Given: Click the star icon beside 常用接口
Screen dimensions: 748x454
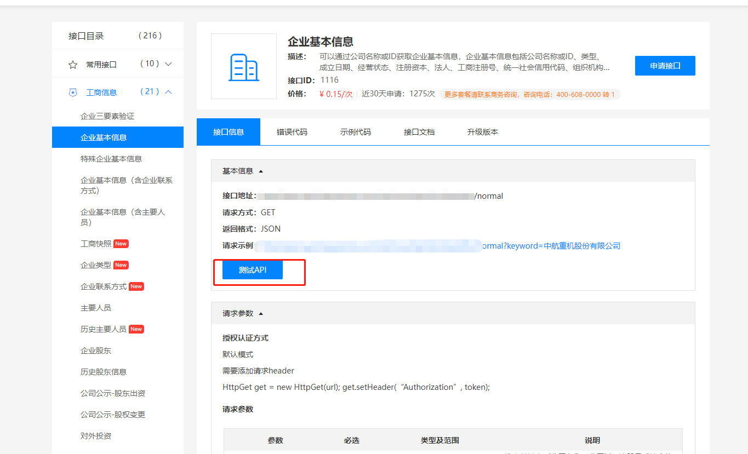Looking at the screenshot, I should pyautogui.click(x=73, y=65).
